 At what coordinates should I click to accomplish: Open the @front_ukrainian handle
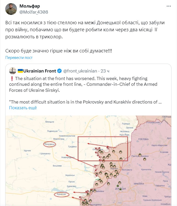point(80,71)
